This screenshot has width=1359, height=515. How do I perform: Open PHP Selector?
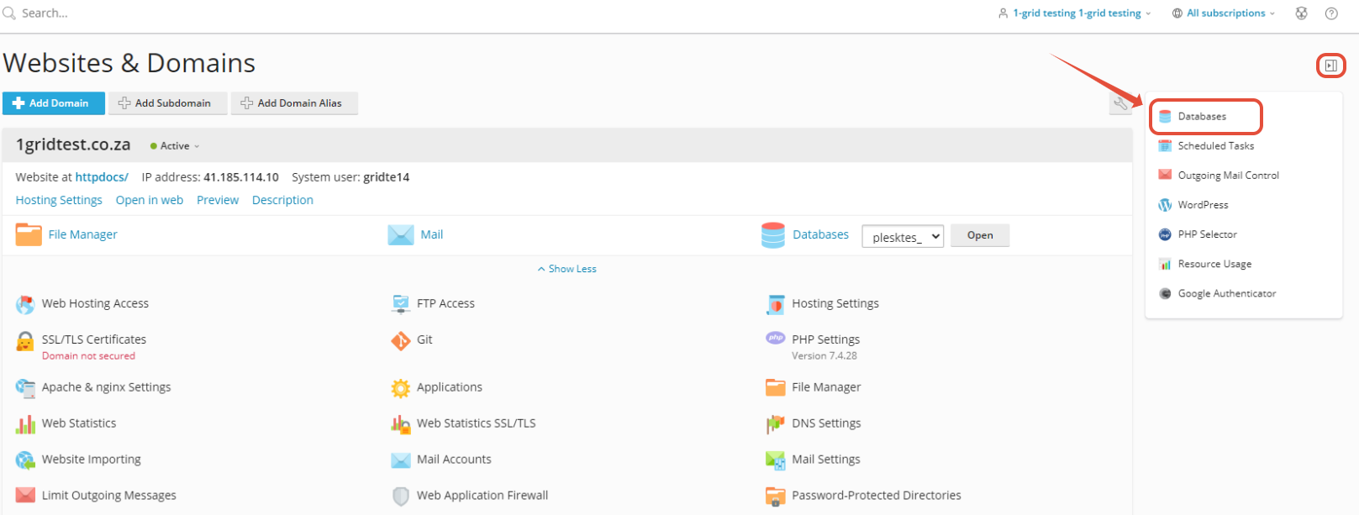pos(1207,234)
